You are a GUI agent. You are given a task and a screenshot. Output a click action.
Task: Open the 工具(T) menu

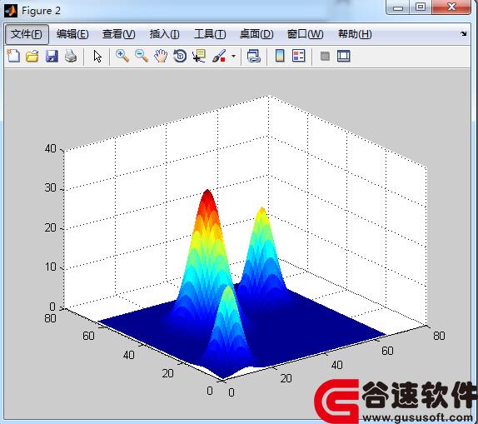(x=210, y=34)
